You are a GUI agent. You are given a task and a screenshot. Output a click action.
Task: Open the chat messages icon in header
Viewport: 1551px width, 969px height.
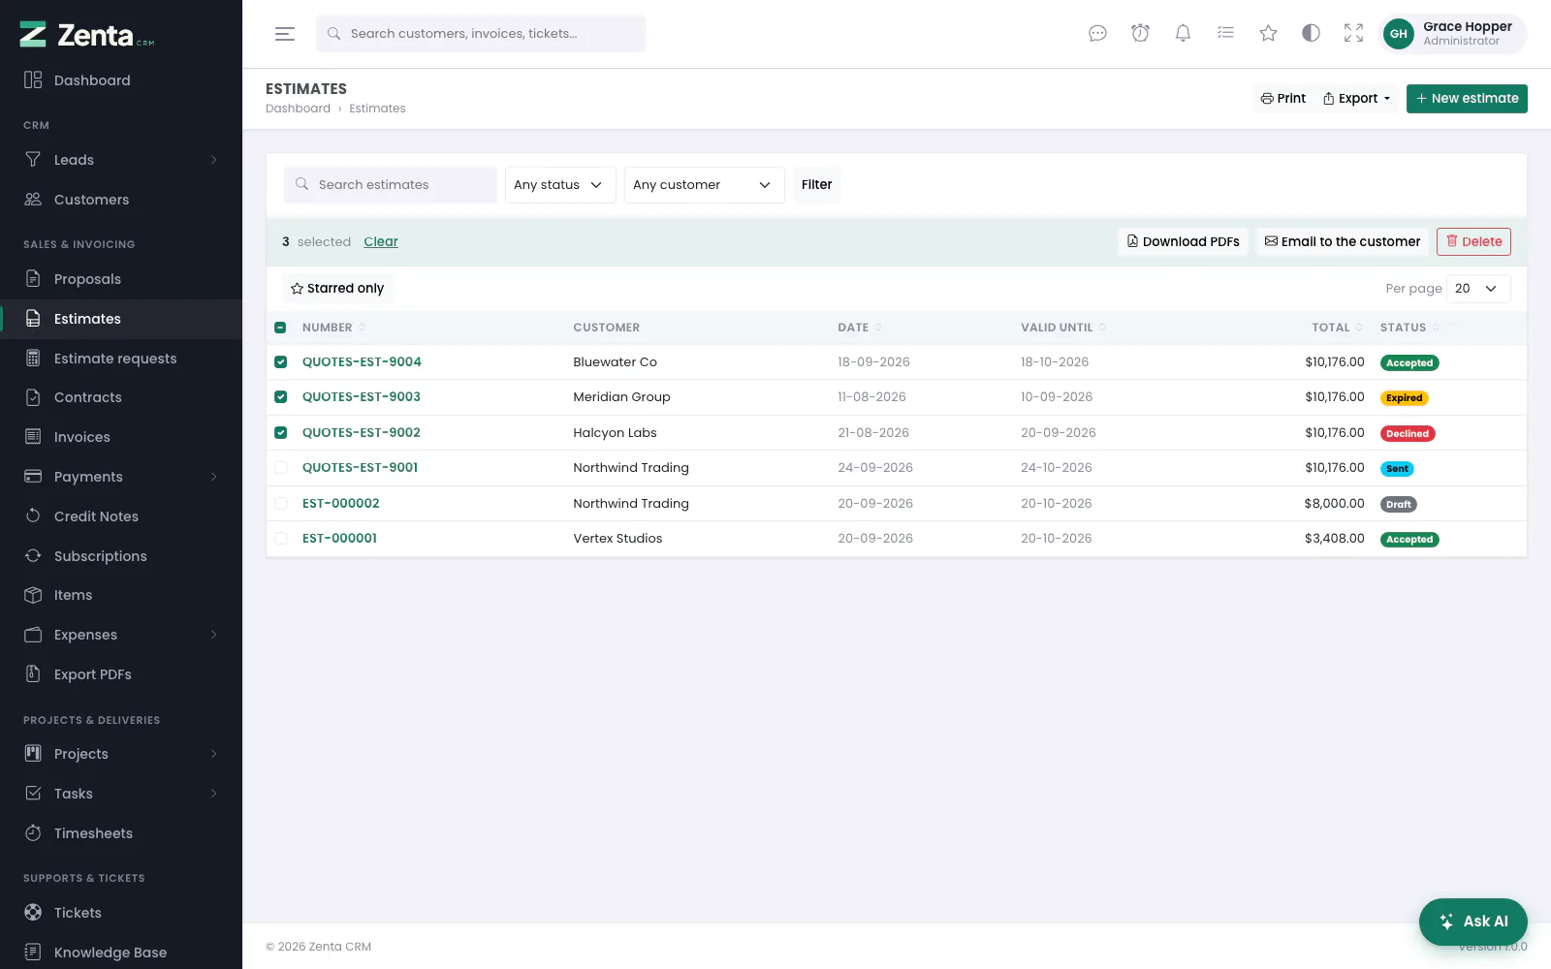coord(1097,34)
